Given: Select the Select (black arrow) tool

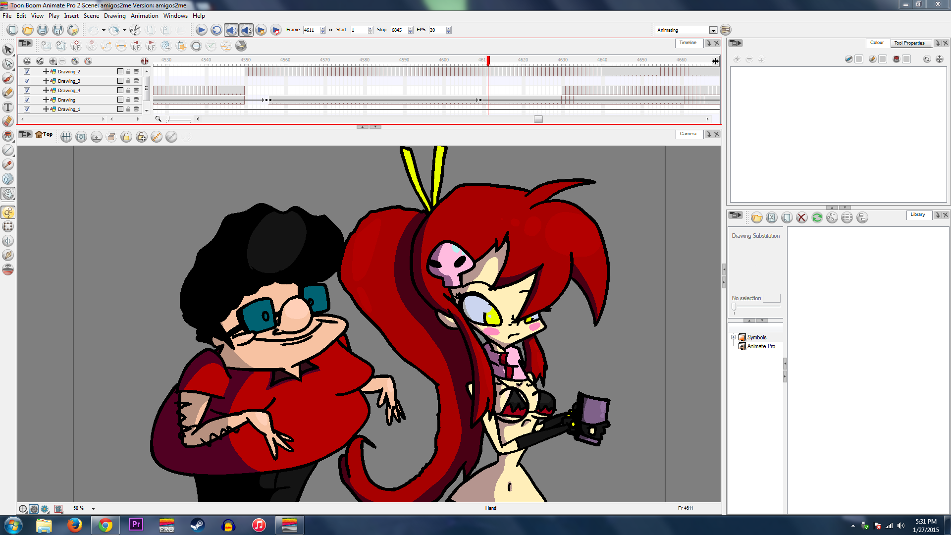Looking at the screenshot, I should 8,50.
